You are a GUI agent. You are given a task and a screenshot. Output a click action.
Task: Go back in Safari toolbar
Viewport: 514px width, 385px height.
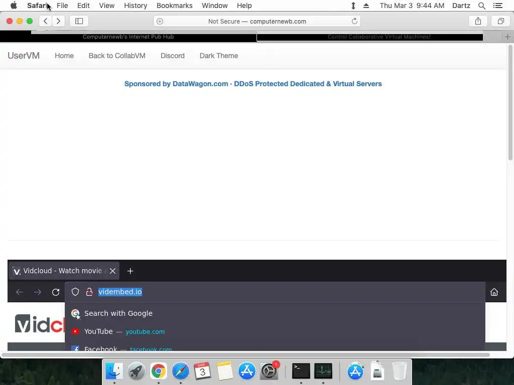(x=46, y=21)
